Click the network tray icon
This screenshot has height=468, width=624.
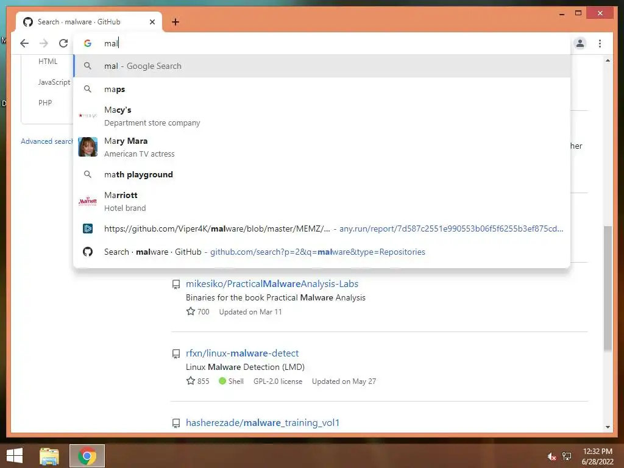[567, 456]
